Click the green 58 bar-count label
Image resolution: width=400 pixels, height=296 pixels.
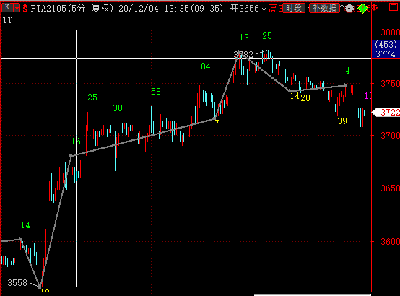(x=156, y=92)
